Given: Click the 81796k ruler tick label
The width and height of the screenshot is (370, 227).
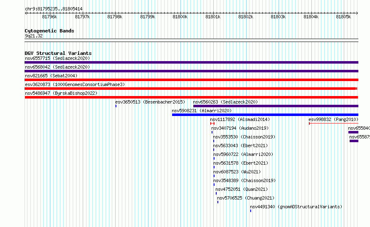Looking at the screenshot, I should click(x=49, y=17).
